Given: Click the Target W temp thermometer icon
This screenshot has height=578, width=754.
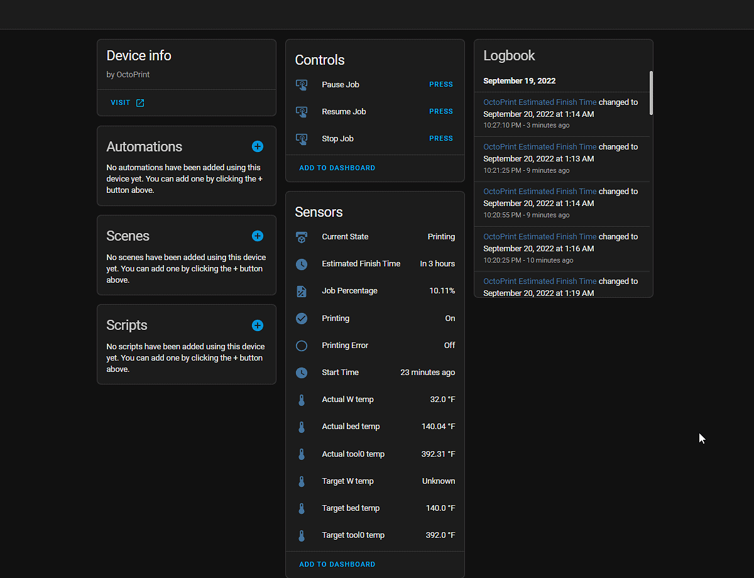Looking at the screenshot, I should point(302,481).
